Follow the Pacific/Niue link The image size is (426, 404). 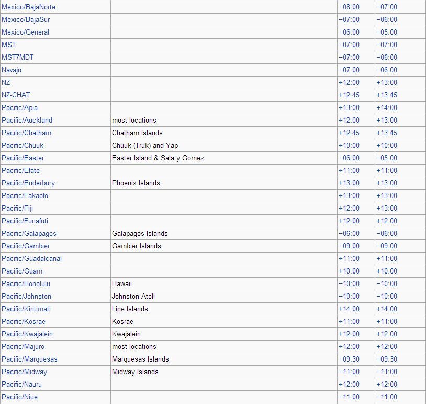click(x=19, y=397)
